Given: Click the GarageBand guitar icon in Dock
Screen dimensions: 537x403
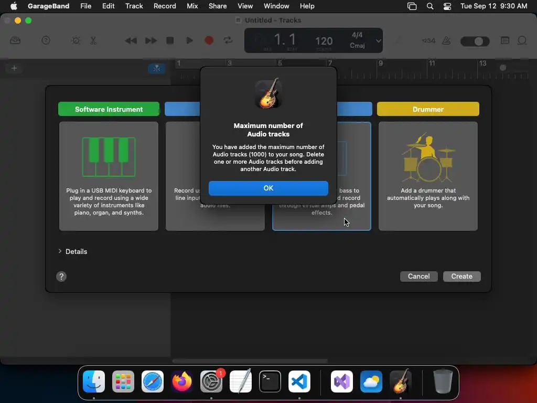Looking at the screenshot, I should pos(400,381).
